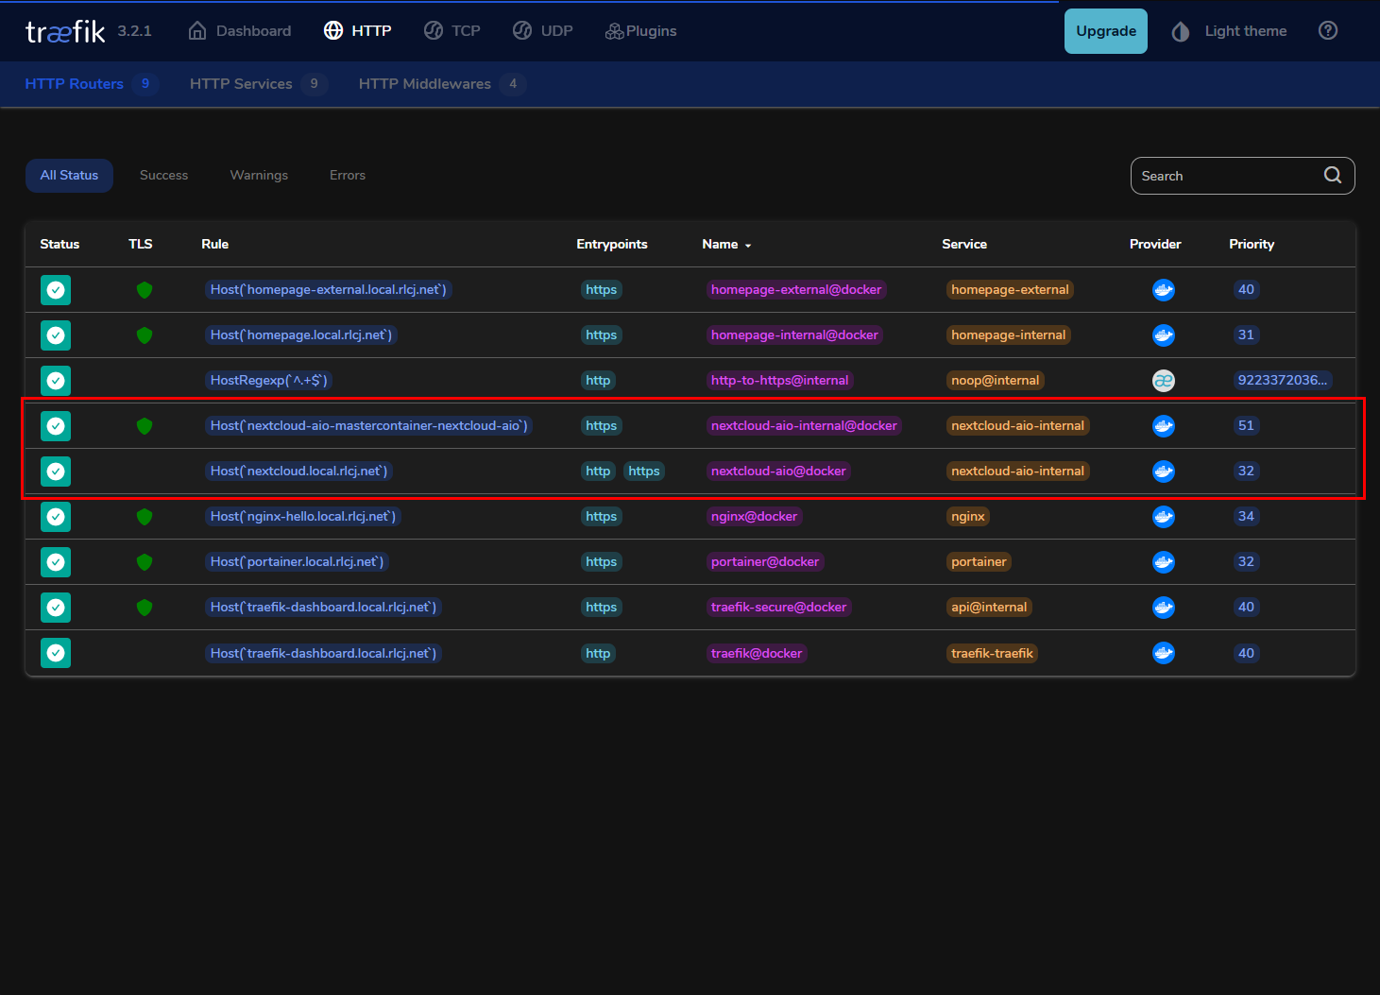1380x995 pixels.
Task: Click the Traefik logo
Action: click(64, 30)
